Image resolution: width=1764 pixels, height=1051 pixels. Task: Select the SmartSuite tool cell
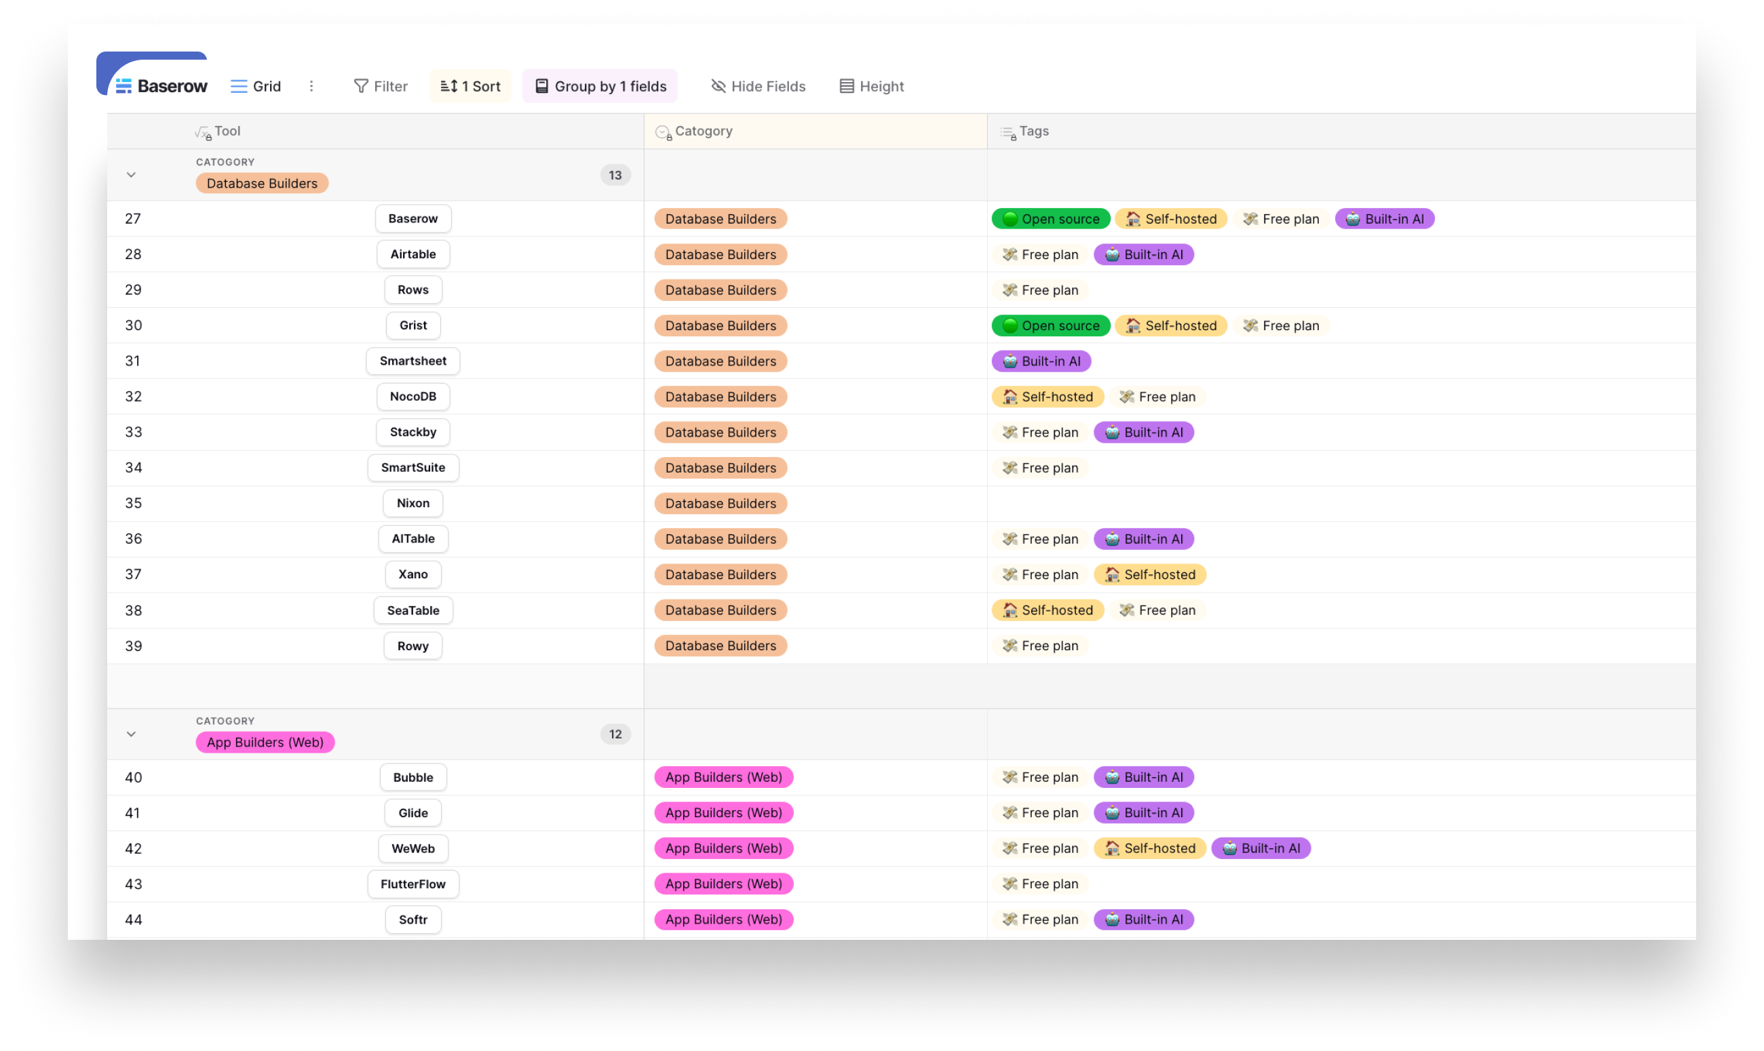tap(413, 467)
